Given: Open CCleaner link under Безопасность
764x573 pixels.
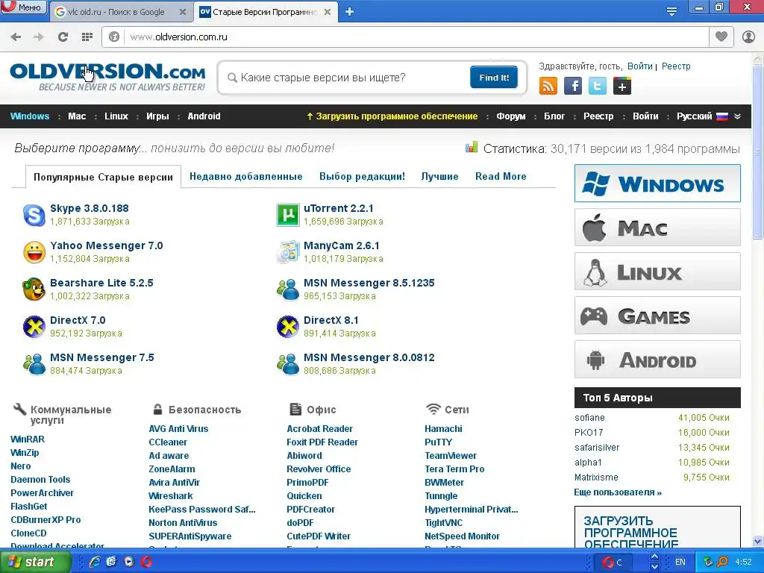Looking at the screenshot, I should pyautogui.click(x=168, y=442).
